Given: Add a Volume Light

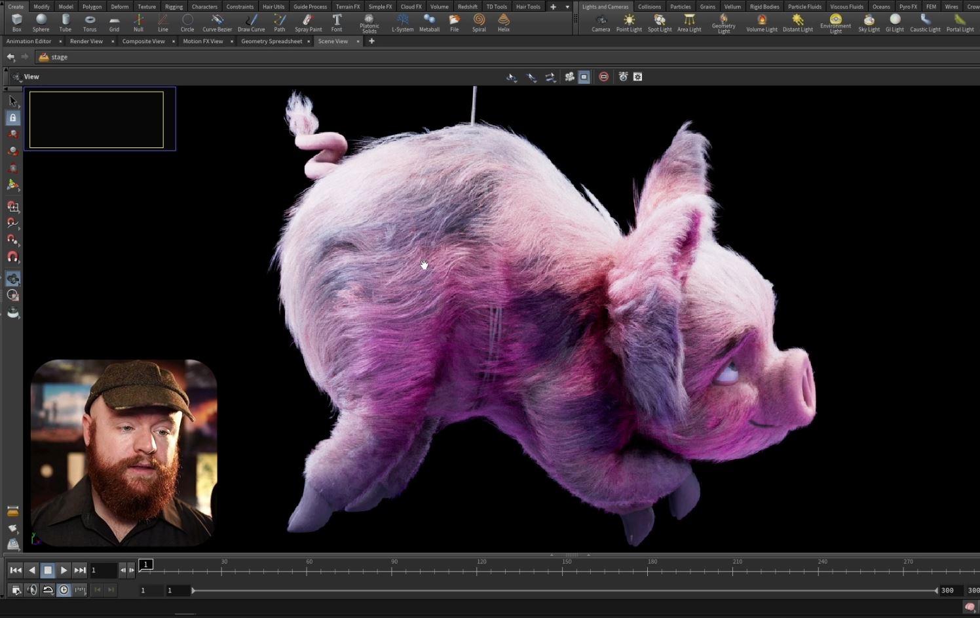Looking at the screenshot, I should click(762, 23).
